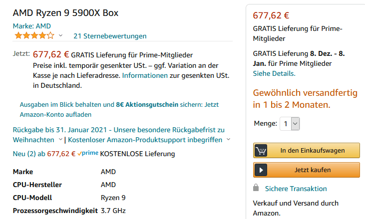The image size is (365, 219).
Task: Click the 8€ Aktionsgutschein offer link
Action: [x=147, y=105]
